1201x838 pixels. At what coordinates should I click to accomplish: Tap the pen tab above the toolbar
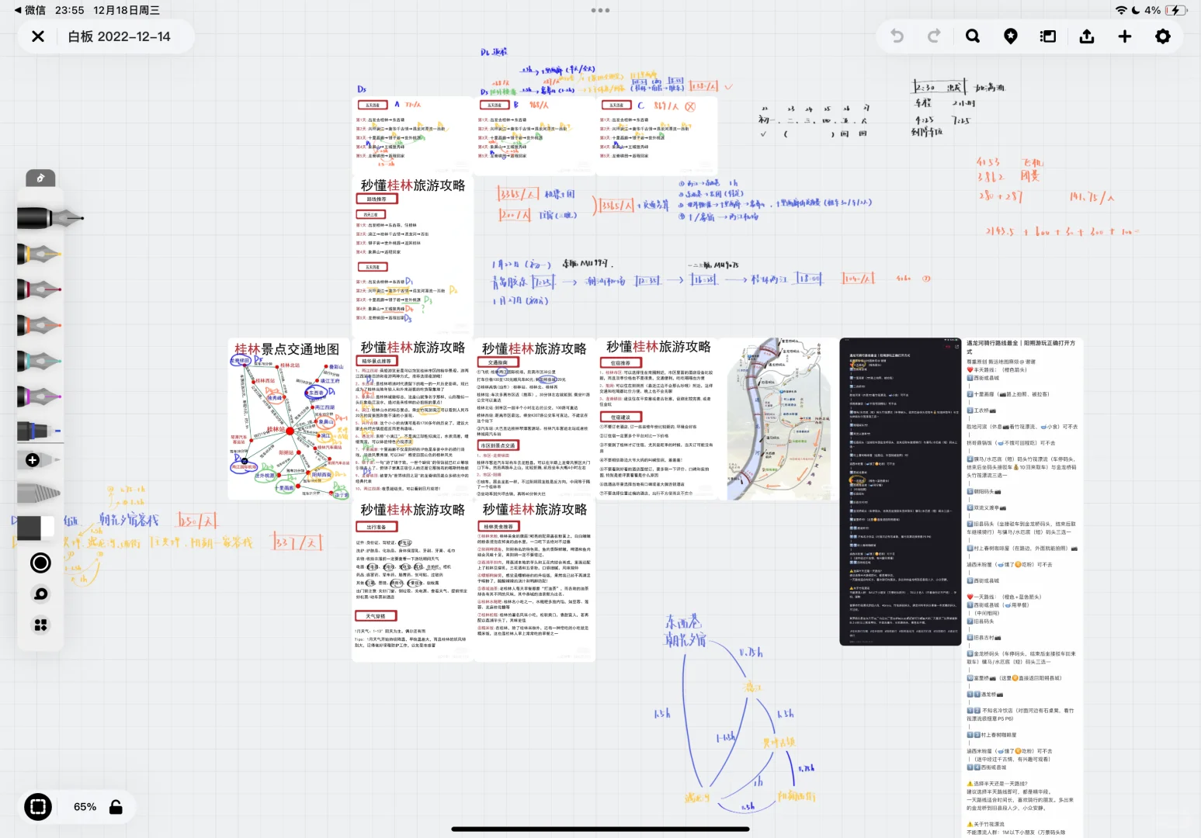click(x=40, y=178)
